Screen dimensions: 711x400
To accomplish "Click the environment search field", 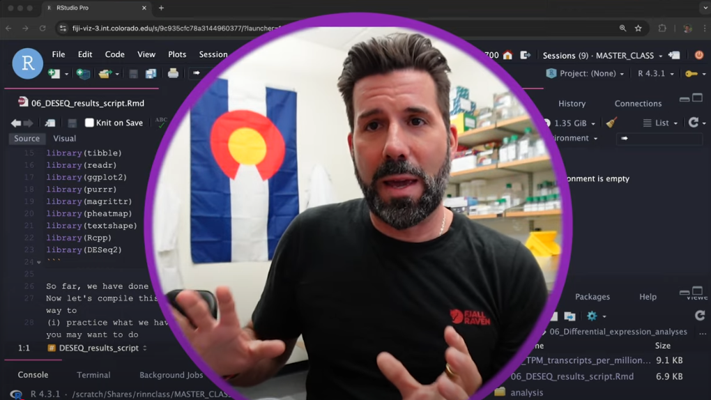I will 659,138.
